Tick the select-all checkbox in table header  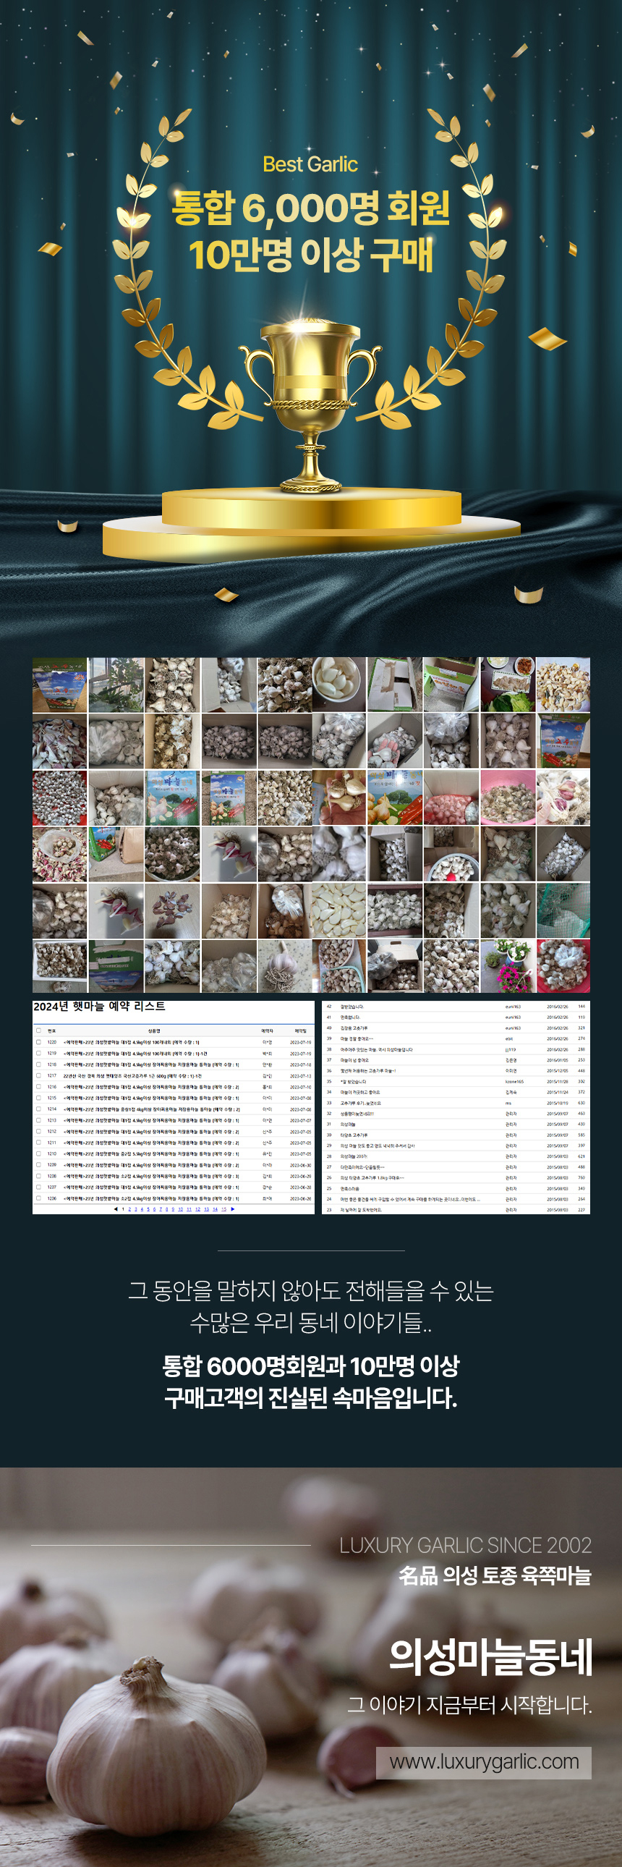pyautogui.click(x=38, y=1030)
